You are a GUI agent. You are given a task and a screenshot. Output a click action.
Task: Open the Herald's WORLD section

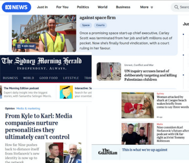(x=29, y=78)
